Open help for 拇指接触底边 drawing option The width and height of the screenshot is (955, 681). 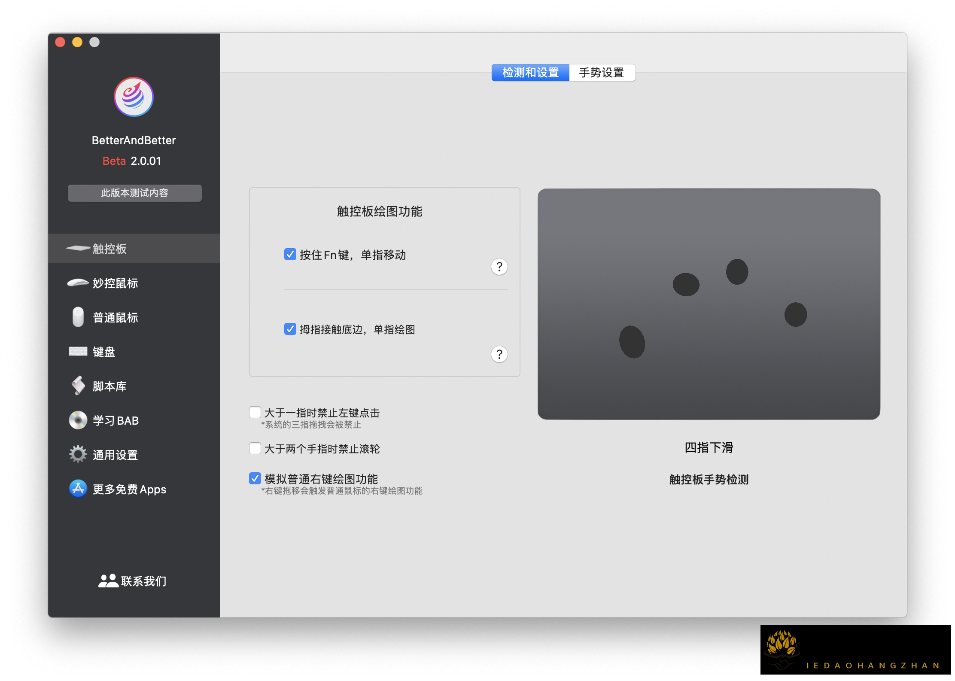point(499,354)
